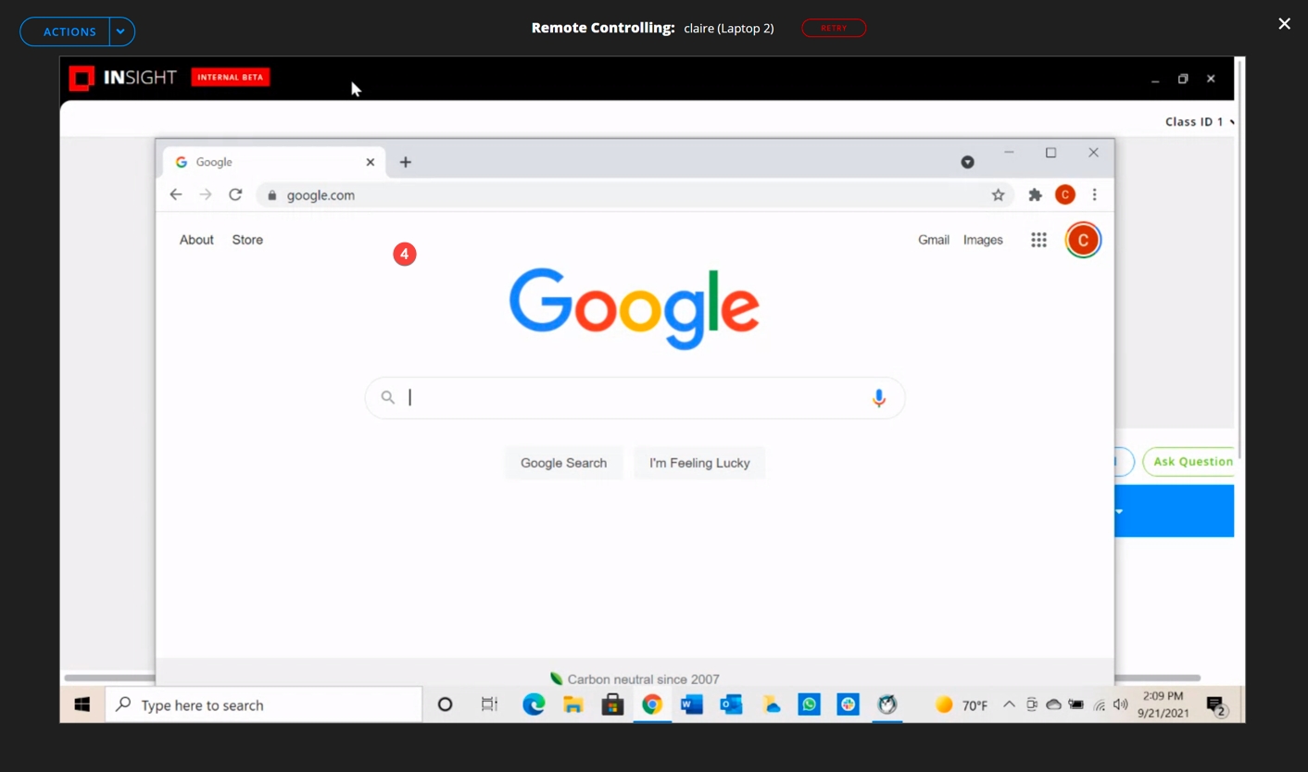Open Chrome's three-dot menu

pos(1094,195)
